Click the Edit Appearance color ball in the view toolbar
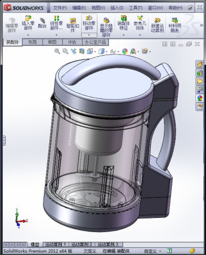206x255 pixels. pyautogui.click(x=125, y=51)
